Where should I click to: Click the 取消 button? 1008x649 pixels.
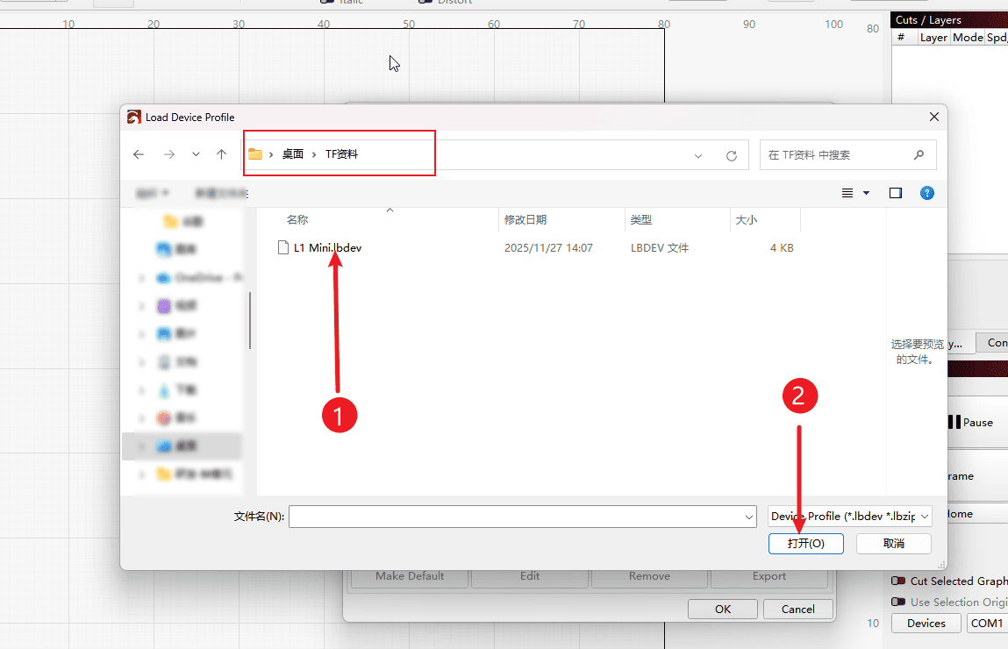893,544
